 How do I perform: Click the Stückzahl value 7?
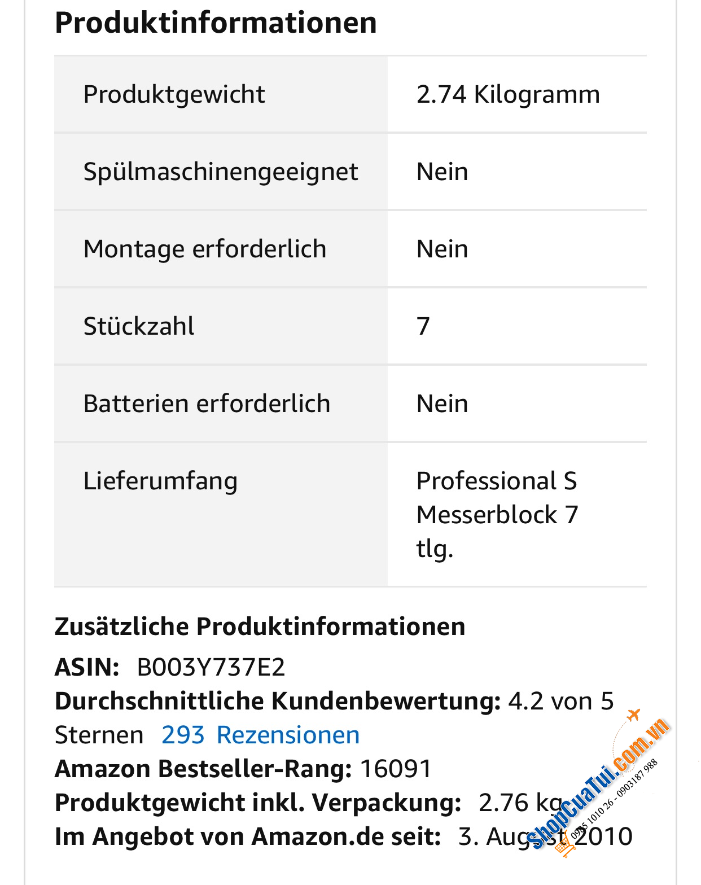(x=423, y=326)
